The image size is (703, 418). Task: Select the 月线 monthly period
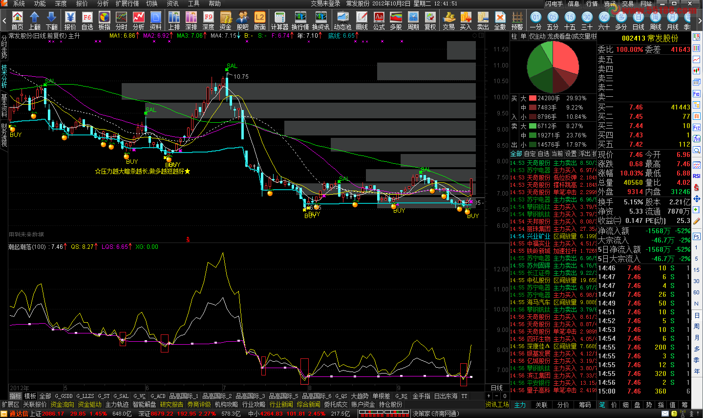click(x=673, y=21)
